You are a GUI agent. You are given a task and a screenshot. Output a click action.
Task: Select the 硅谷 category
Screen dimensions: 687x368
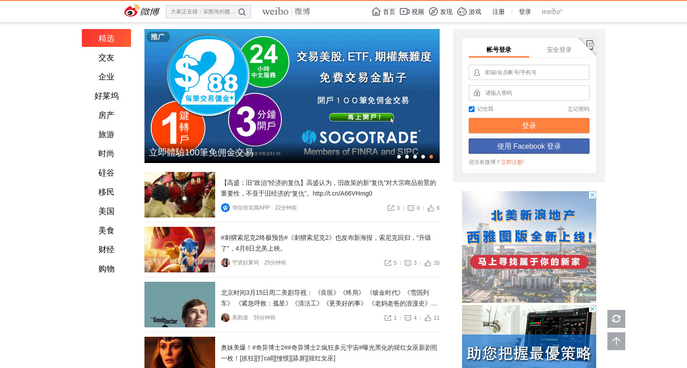[x=106, y=173]
